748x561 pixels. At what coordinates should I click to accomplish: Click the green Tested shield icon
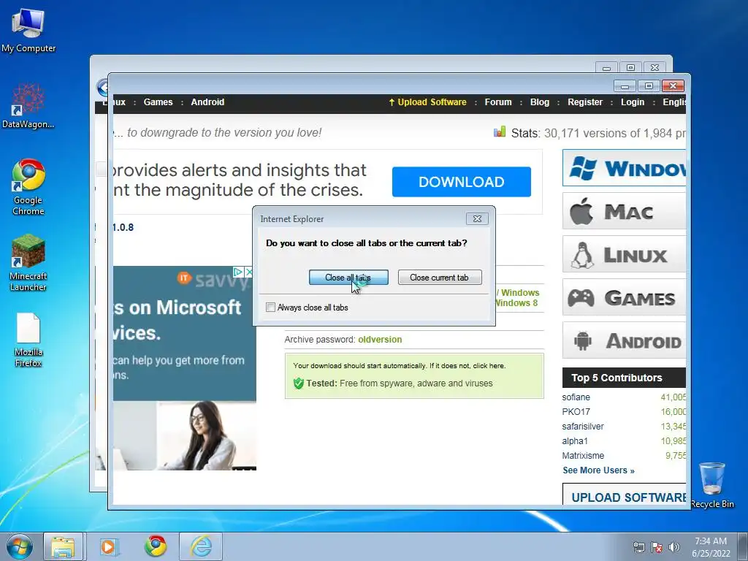click(299, 383)
